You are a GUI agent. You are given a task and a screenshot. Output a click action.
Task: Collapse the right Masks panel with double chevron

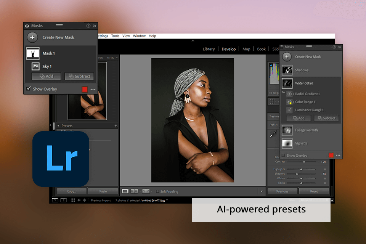[339, 47]
